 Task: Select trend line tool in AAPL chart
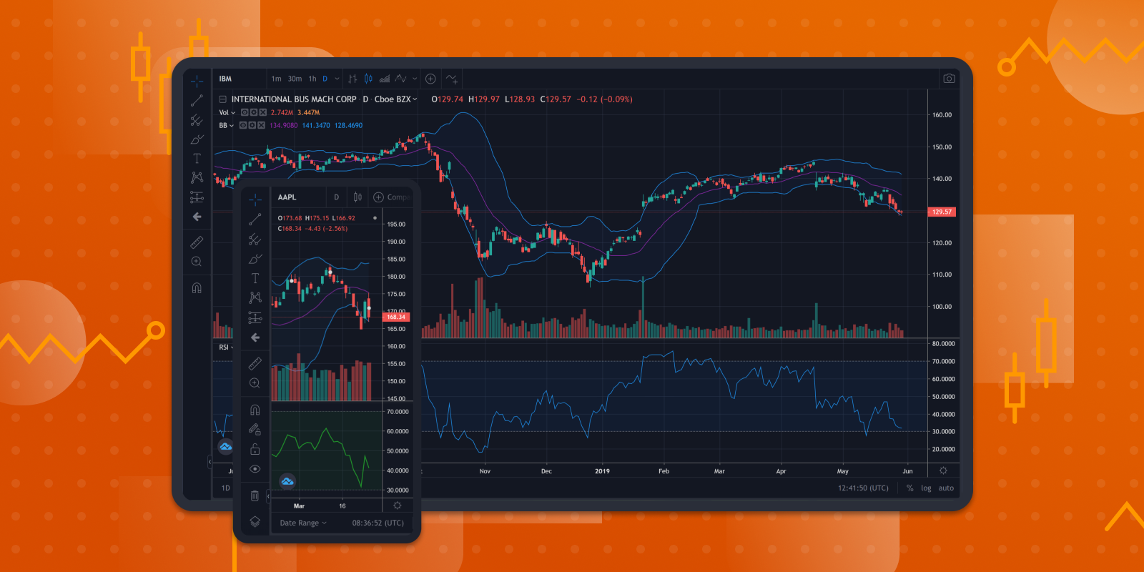coord(255,219)
